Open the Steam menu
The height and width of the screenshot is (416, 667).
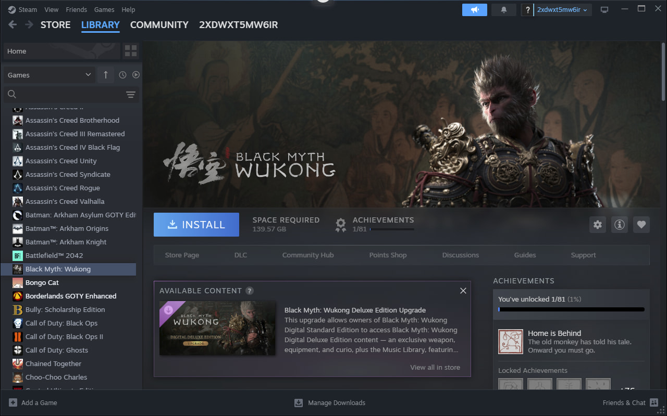click(28, 9)
